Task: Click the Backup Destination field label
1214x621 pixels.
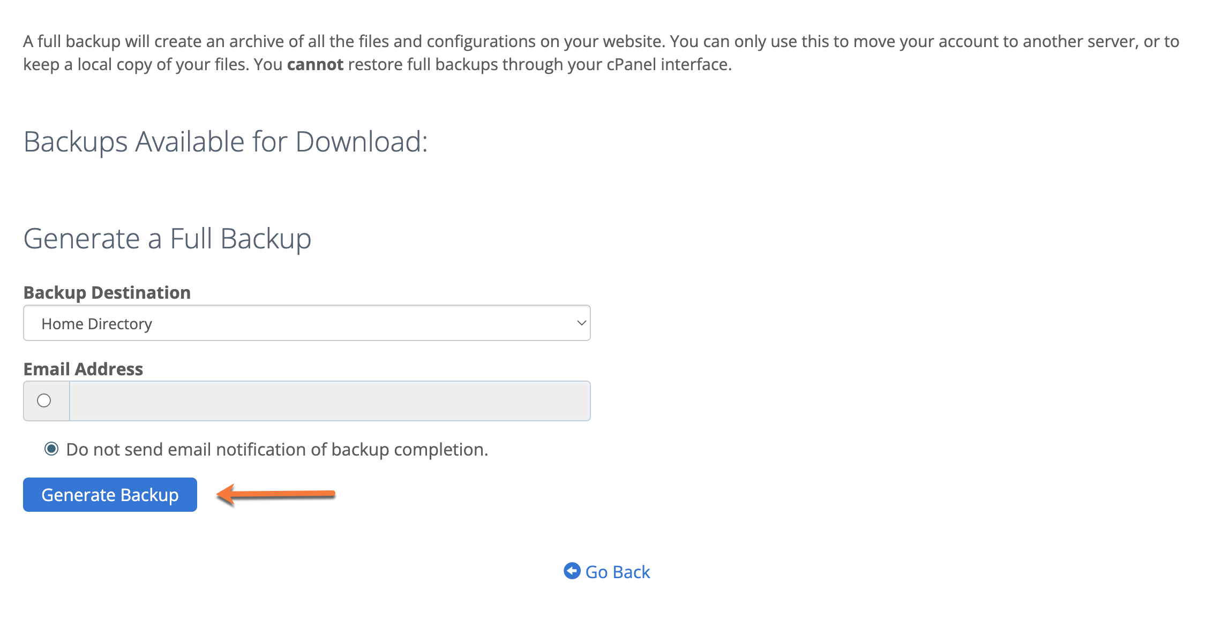Action: coord(107,292)
